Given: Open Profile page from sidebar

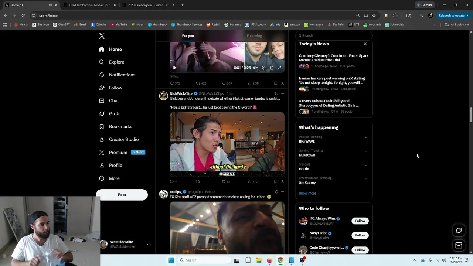Looking at the screenshot, I should coord(110,166).
